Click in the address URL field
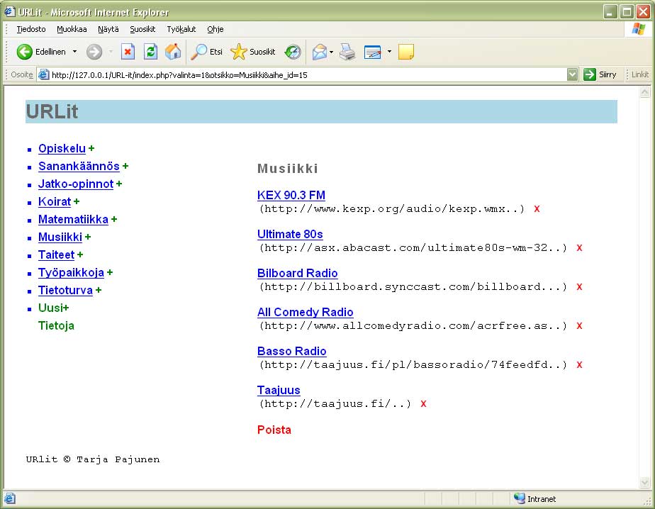Image resolution: width=655 pixels, height=509 pixels. pos(307,75)
